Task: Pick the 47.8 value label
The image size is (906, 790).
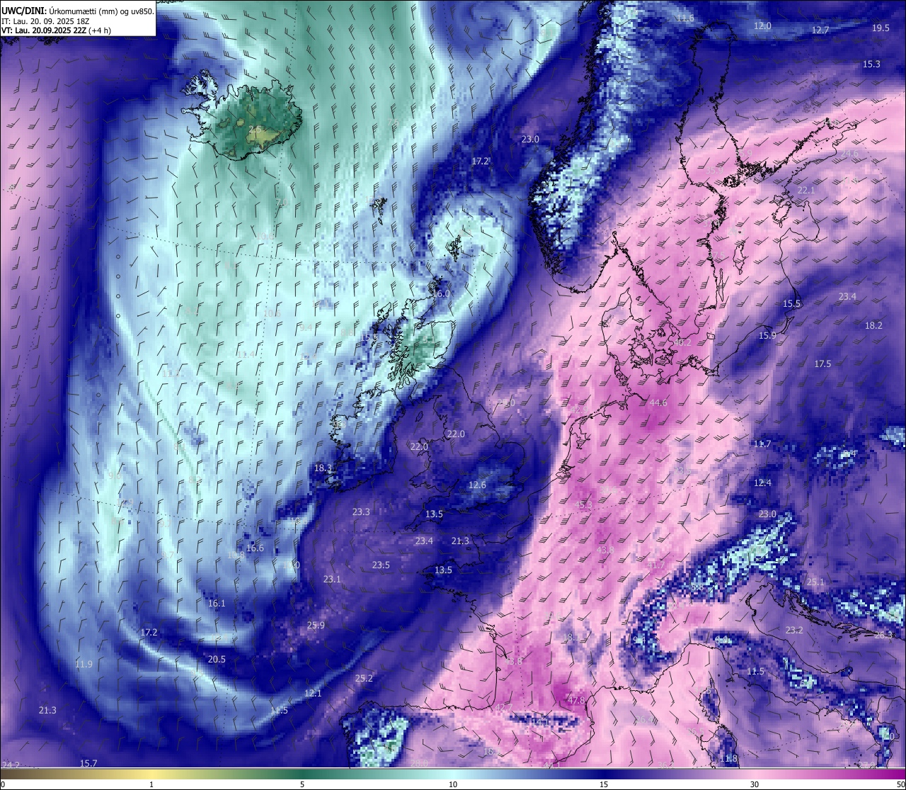Action: [x=577, y=701]
